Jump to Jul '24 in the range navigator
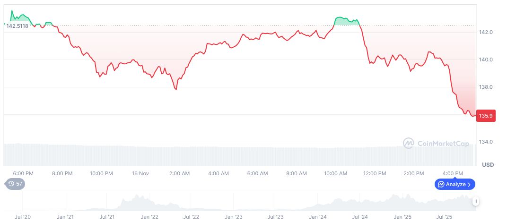This screenshot has width=507, height=222. click(x=360, y=217)
